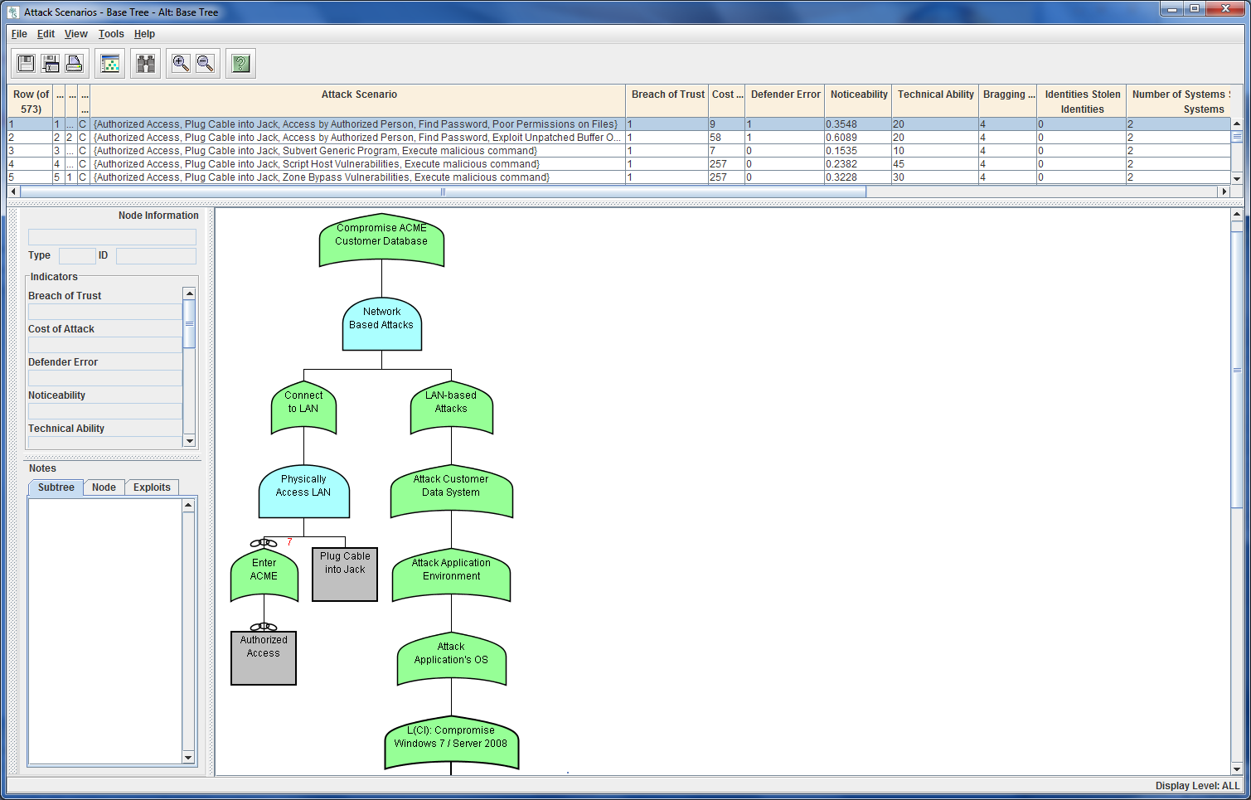Viewport: 1251px width, 800px height.
Task: Open the View menu
Action: click(x=76, y=34)
